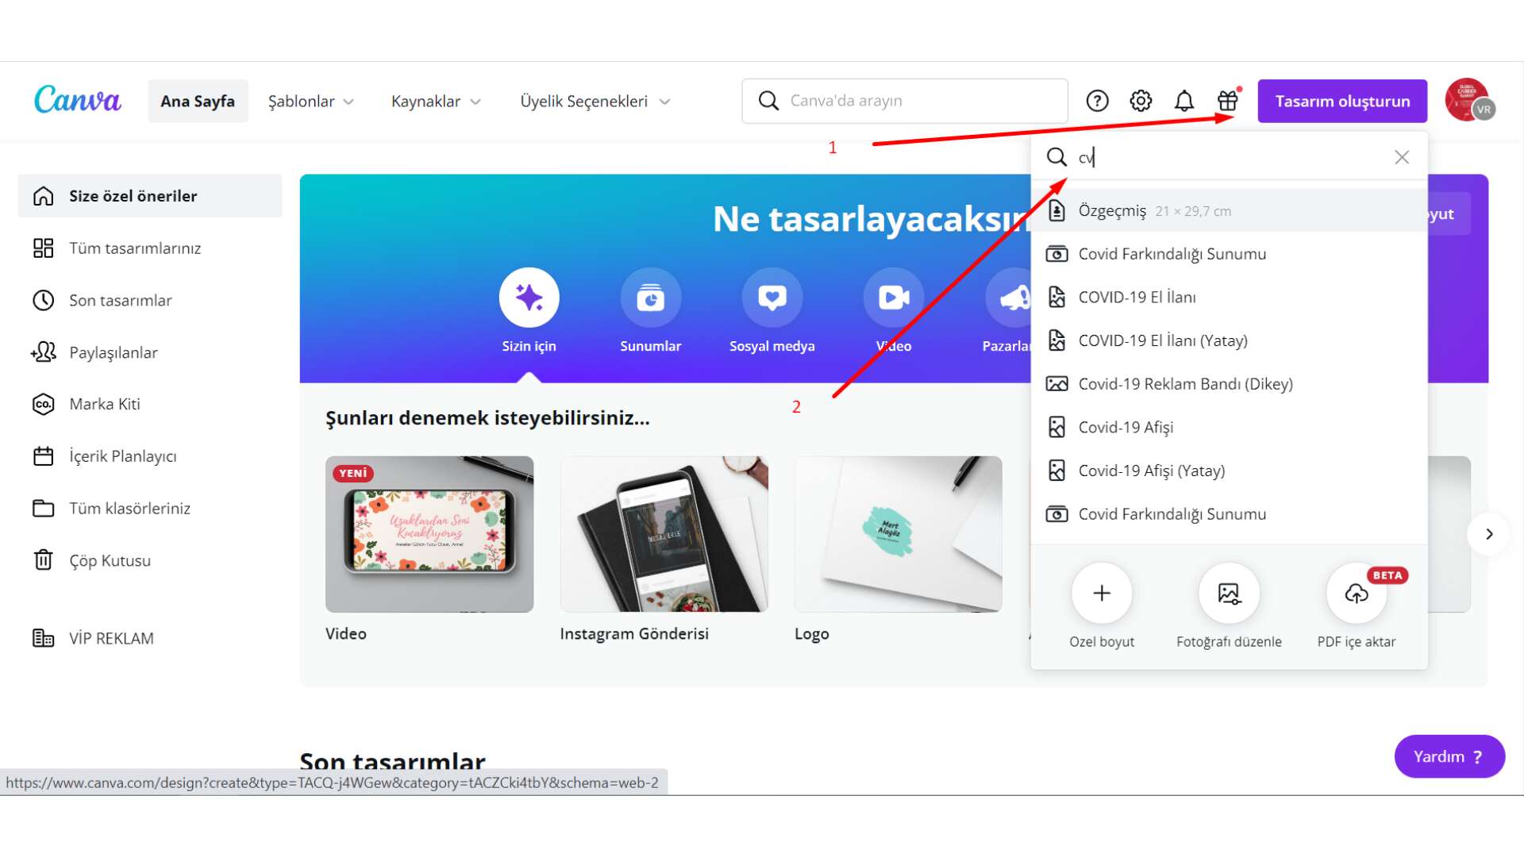1524x857 pixels.
Task: Open Tüm tasarımlarınız in sidebar
Action: tap(150, 248)
